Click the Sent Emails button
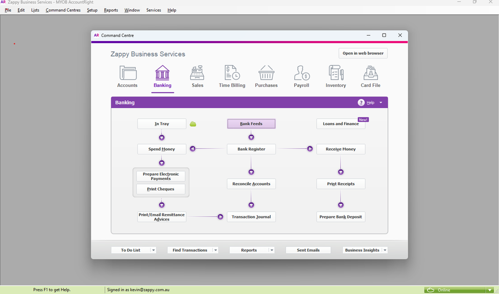 308,250
